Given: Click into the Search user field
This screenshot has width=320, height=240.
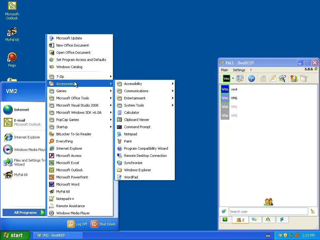Looking at the screenshot, I should coord(268,212).
